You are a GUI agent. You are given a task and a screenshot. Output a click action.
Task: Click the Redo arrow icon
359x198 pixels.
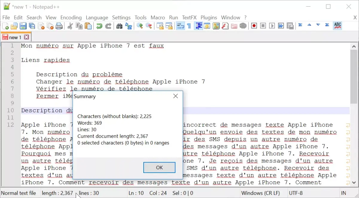[x=108, y=26]
